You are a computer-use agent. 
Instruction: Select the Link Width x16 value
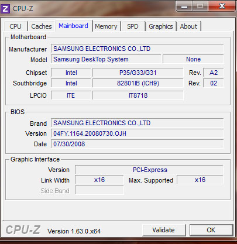99,180
